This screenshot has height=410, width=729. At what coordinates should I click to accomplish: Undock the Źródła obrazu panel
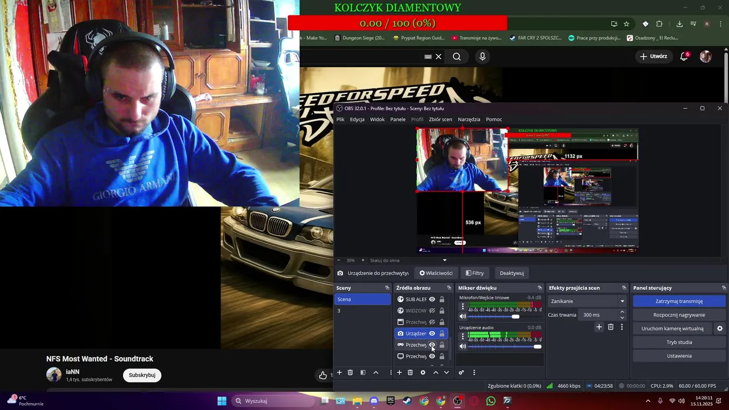[449, 288]
